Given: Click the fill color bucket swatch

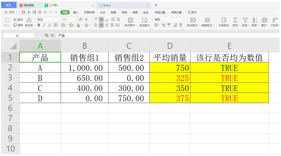Looking at the screenshot, I should tap(71, 25).
